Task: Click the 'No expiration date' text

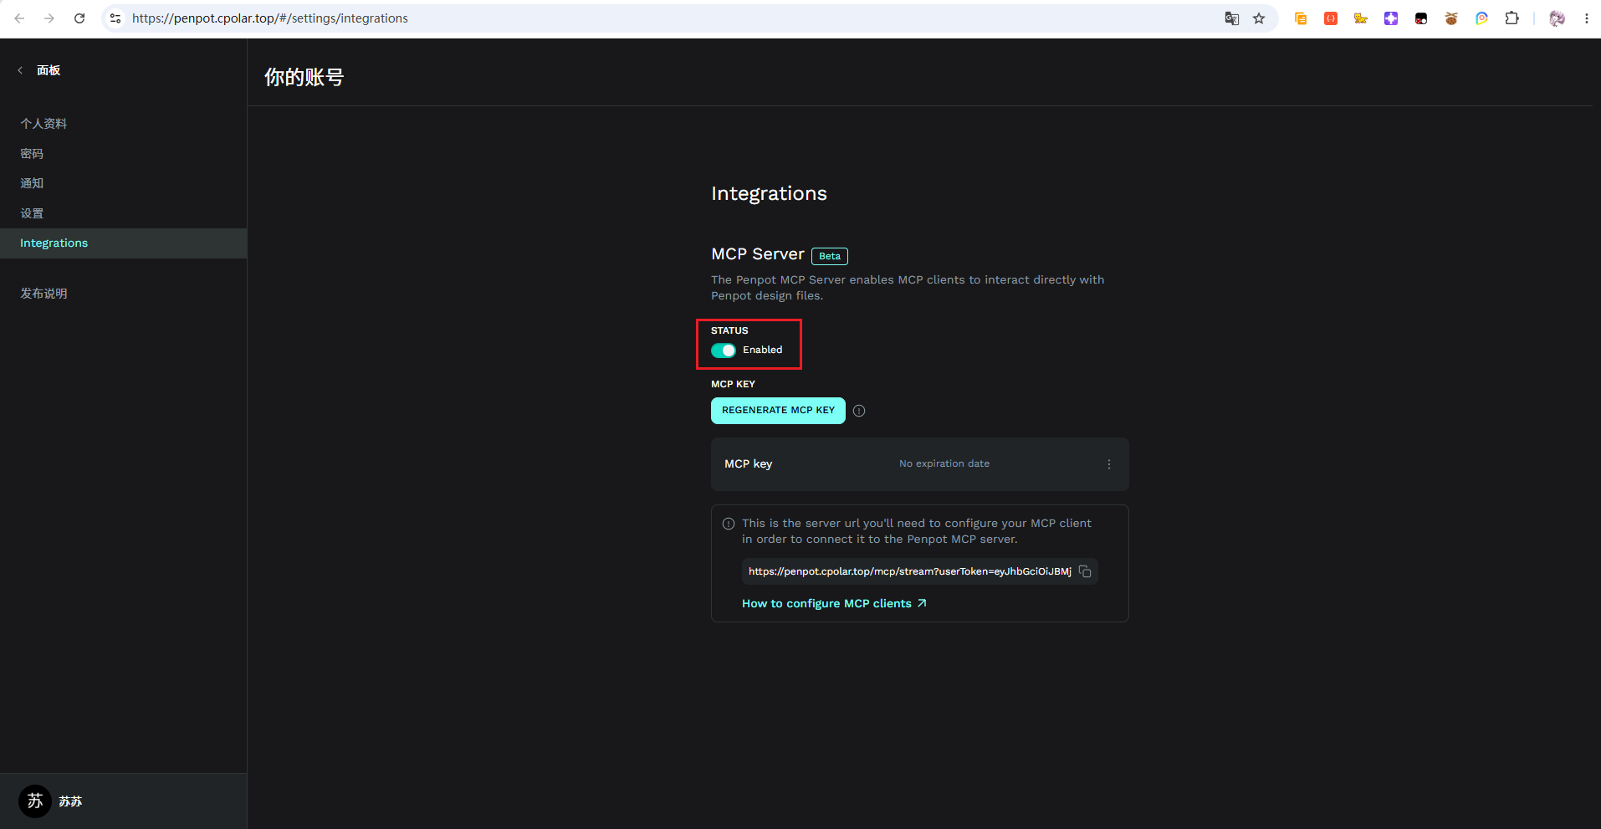Action: (x=944, y=464)
